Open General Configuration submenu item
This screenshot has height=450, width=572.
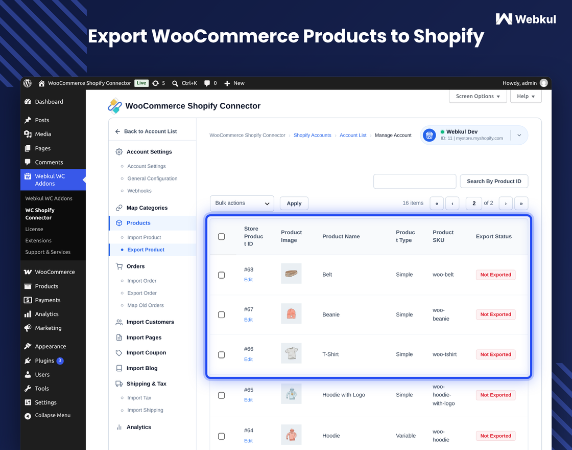coord(152,178)
